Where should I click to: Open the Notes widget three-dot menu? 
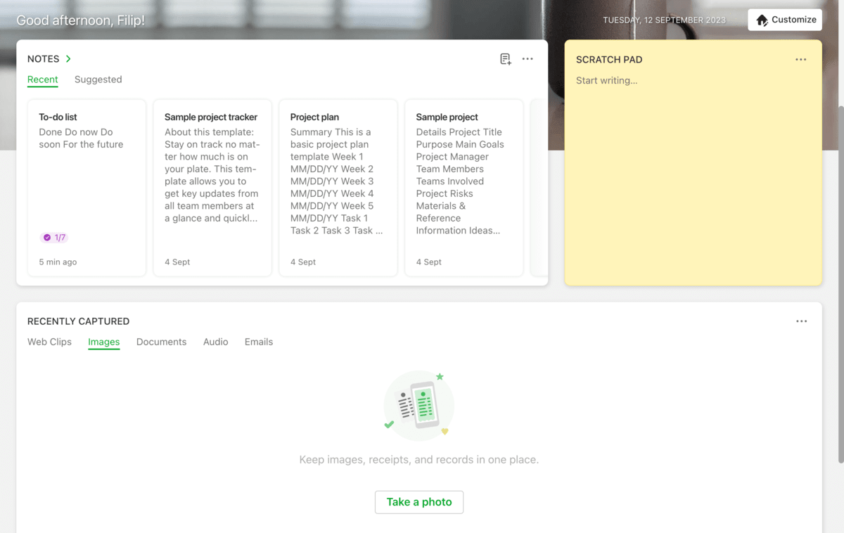pos(527,59)
